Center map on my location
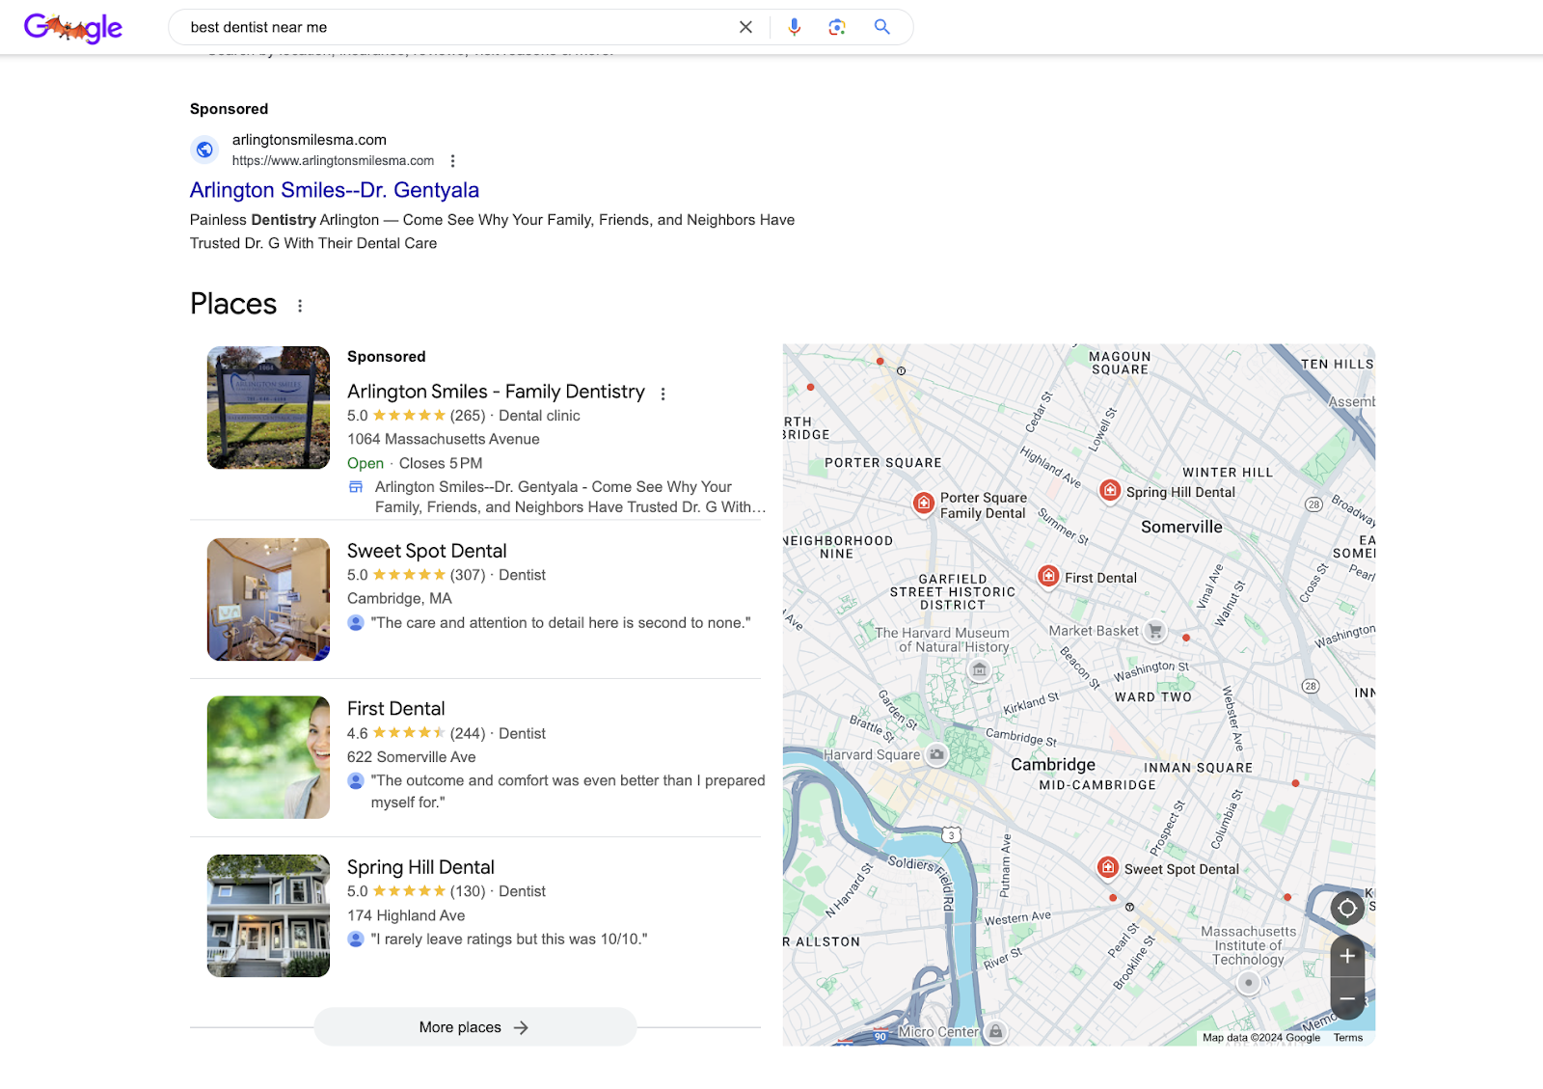 pos(1347,908)
